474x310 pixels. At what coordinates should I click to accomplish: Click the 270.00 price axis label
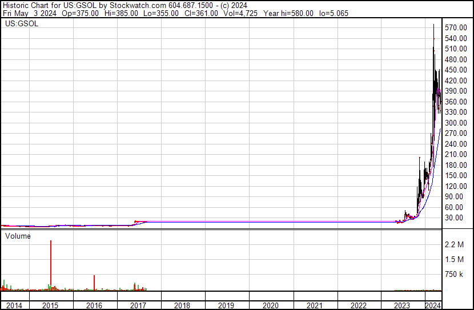pos(456,133)
